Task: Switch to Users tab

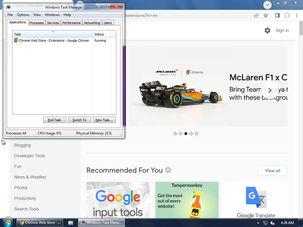Action: 108,23
